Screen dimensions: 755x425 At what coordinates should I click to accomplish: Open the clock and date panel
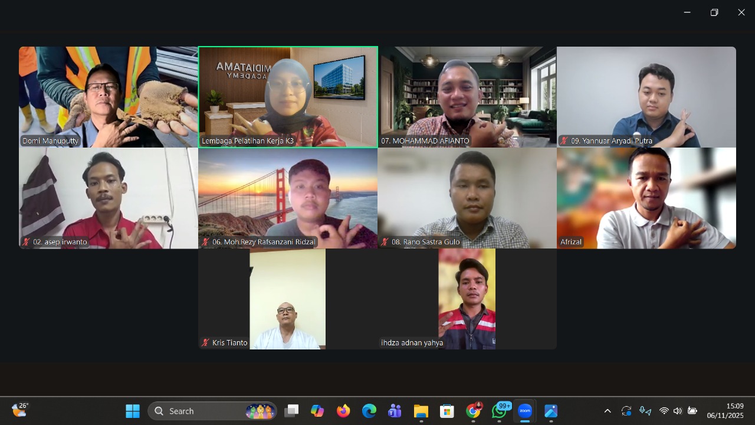point(726,411)
